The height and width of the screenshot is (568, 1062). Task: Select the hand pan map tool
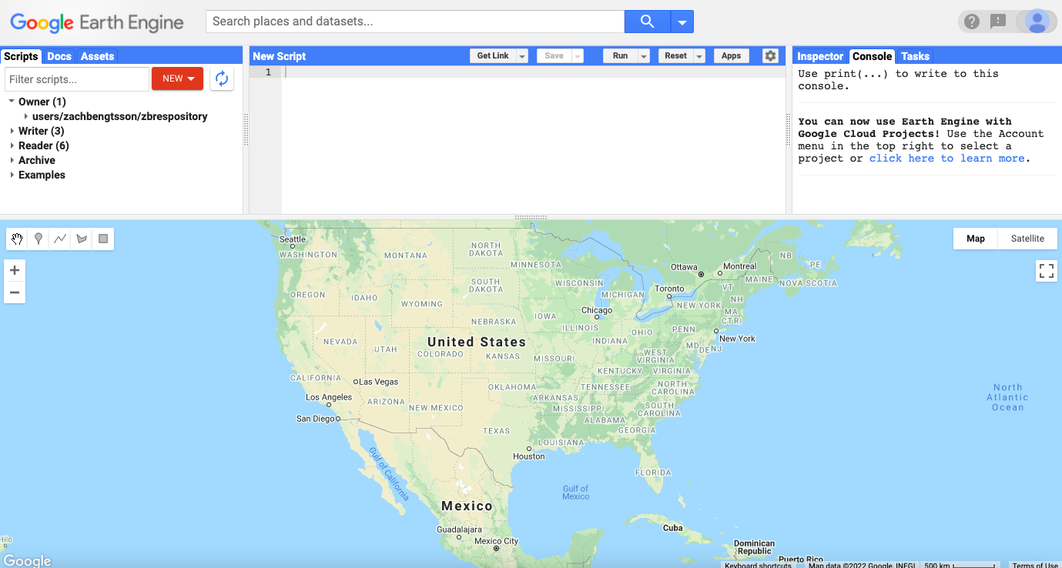[x=17, y=239]
